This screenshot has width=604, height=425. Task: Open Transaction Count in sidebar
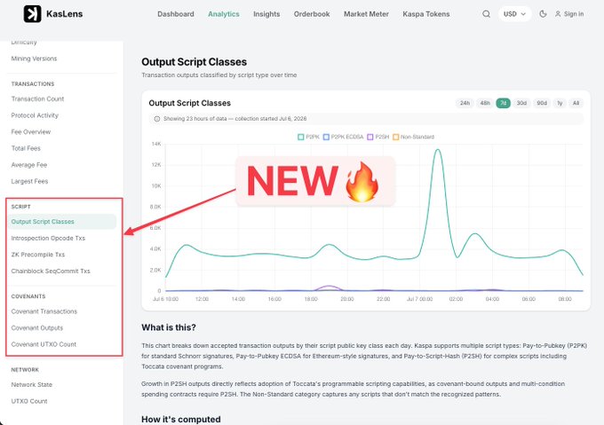37,98
